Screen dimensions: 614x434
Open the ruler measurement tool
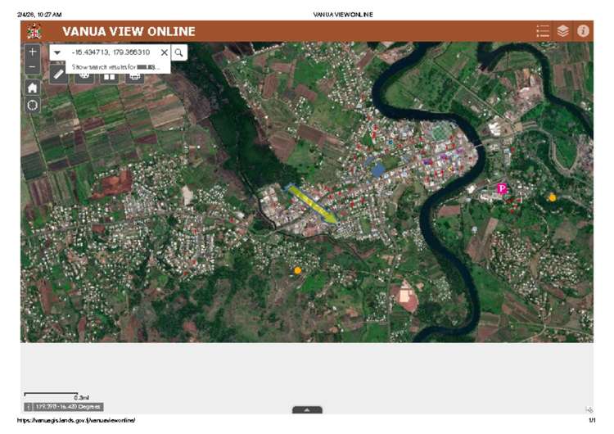coord(59,75)
